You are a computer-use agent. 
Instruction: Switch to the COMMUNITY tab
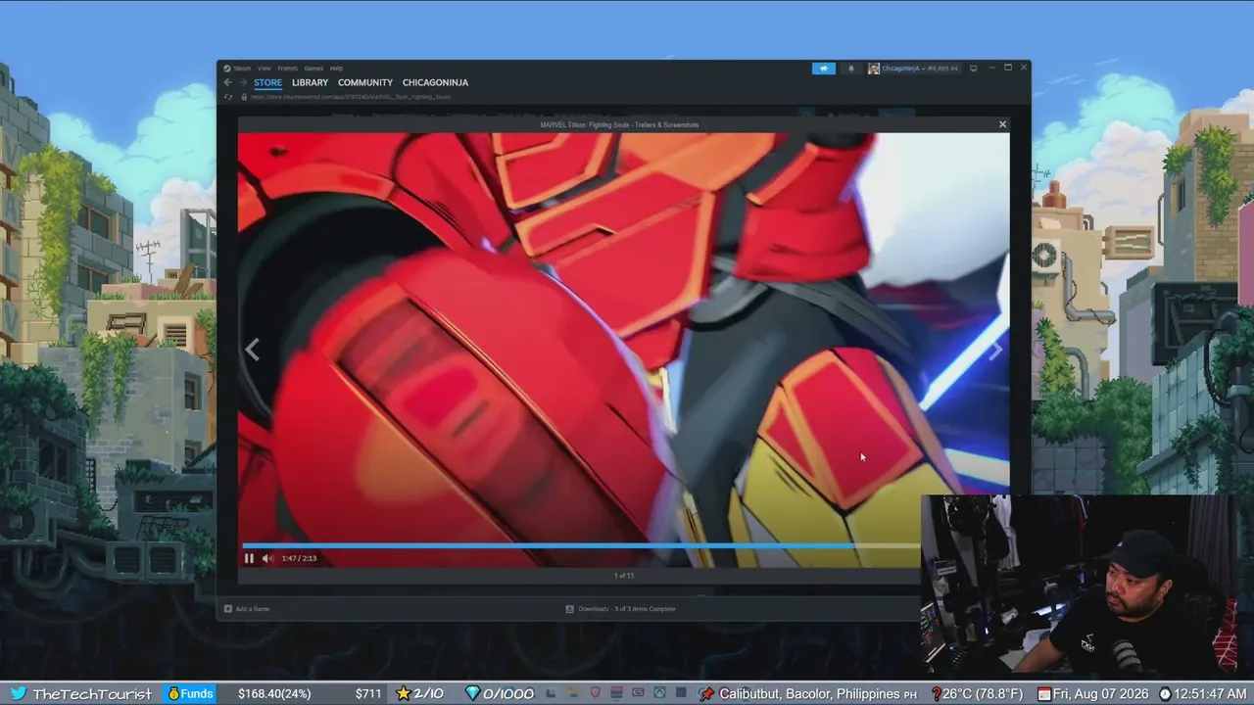click(365, 83)
